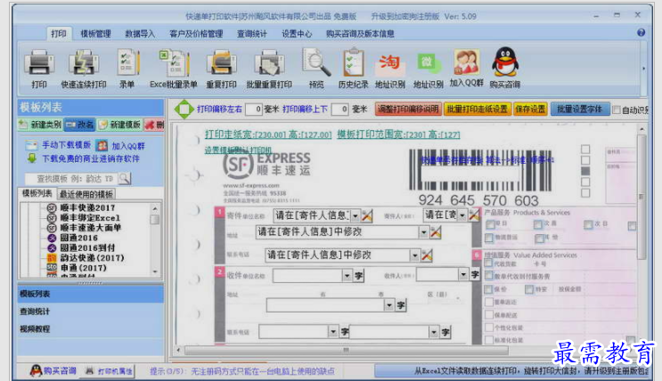Open 手动下载模板 link
Viewport: 662px width, 381px height.
66,145
